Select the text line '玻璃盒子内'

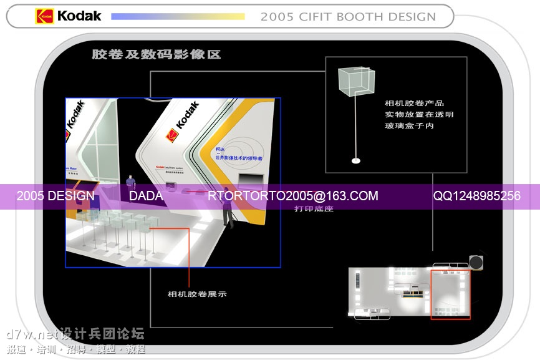click(409, 126)
